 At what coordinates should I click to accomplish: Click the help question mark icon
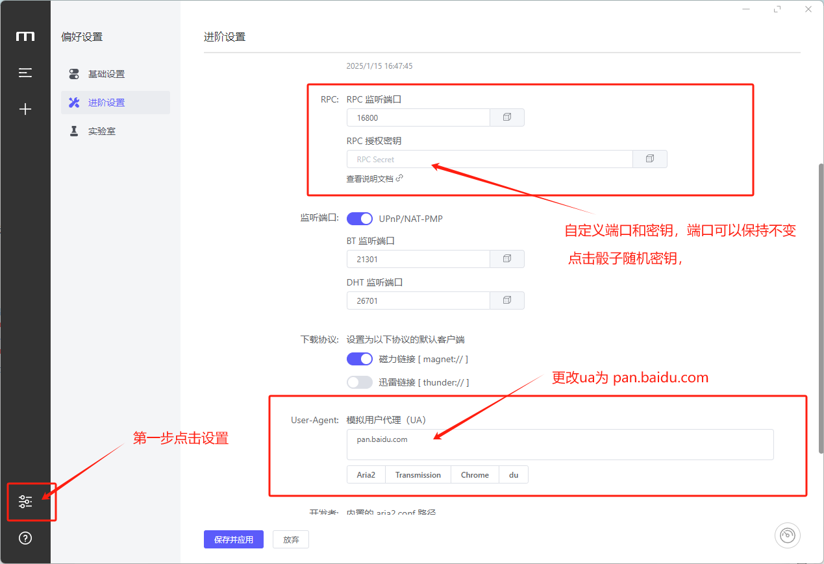tap(25, 538)
